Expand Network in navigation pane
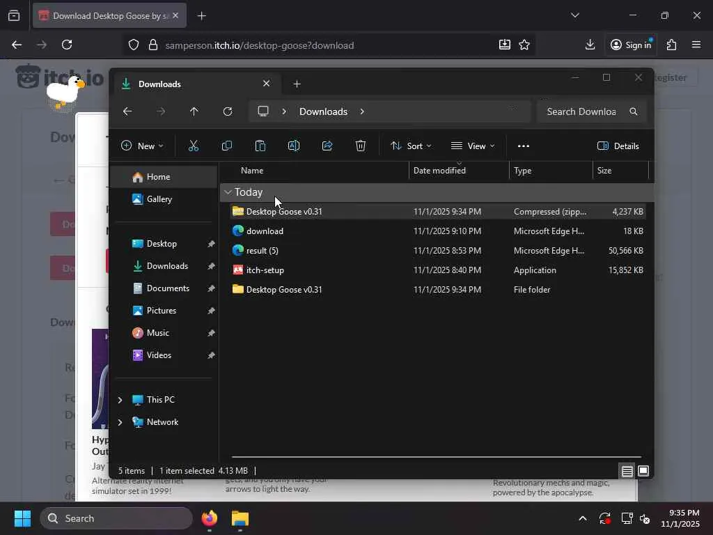Image resolution: width=713 pixels, height=535 pixels. tap(120, 422)
